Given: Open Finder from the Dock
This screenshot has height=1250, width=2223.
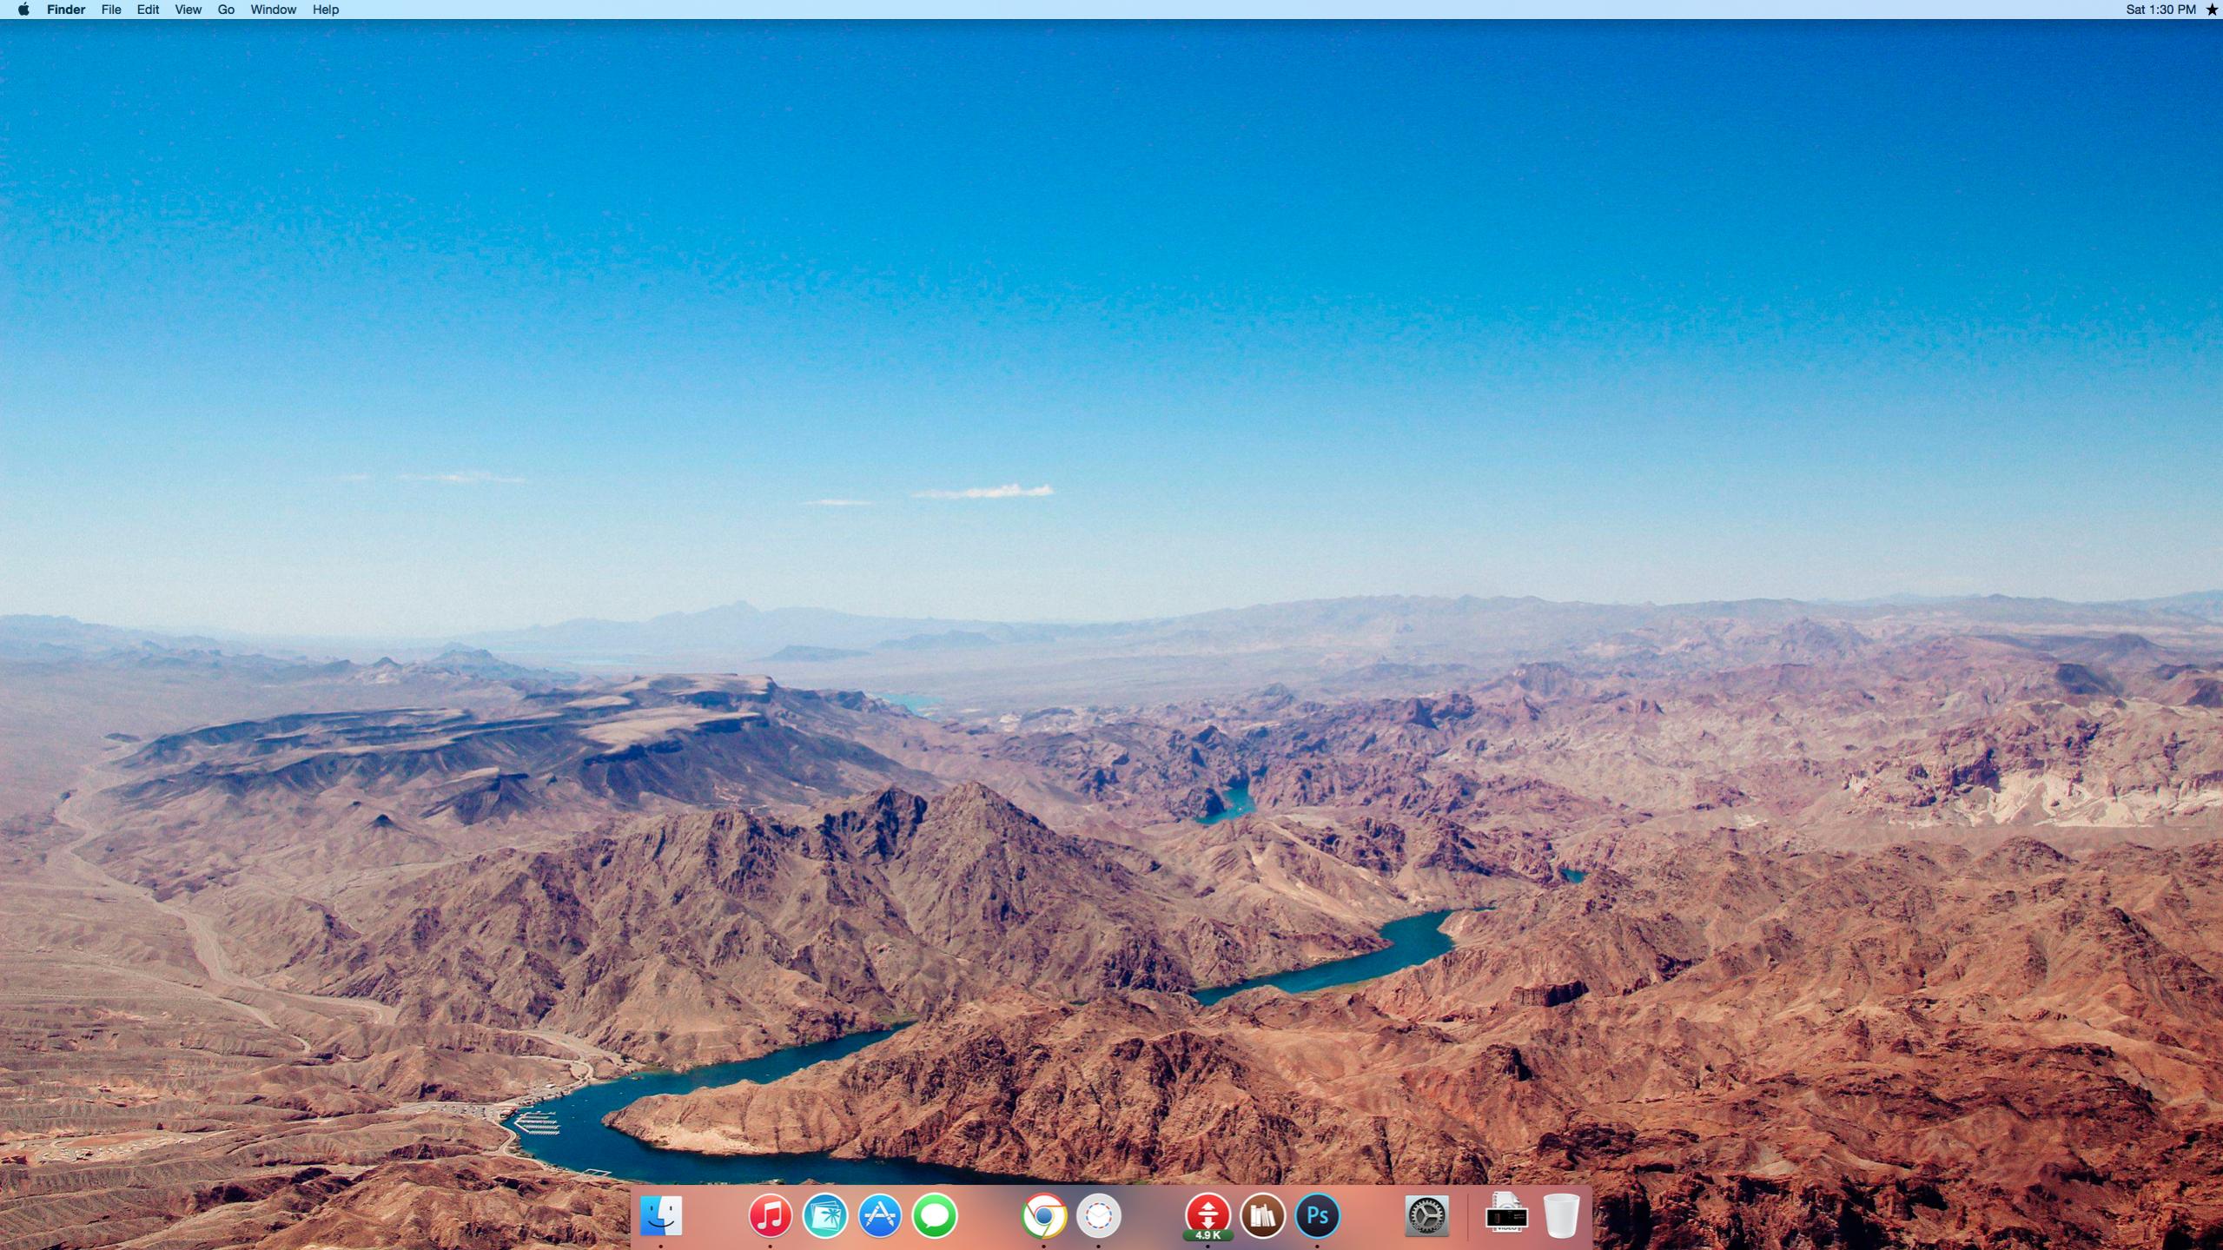Looking at the screenshot, I should pyautogui.click(x=660, y=1215).
